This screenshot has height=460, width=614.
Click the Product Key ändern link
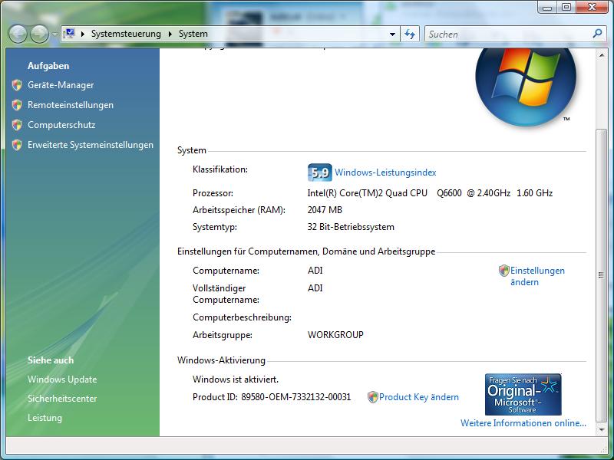coord(418,397)
